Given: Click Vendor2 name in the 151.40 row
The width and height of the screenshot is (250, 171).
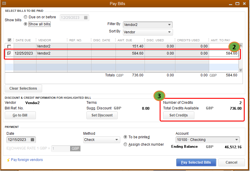Looking at the screenshot, I should [44, 46].
